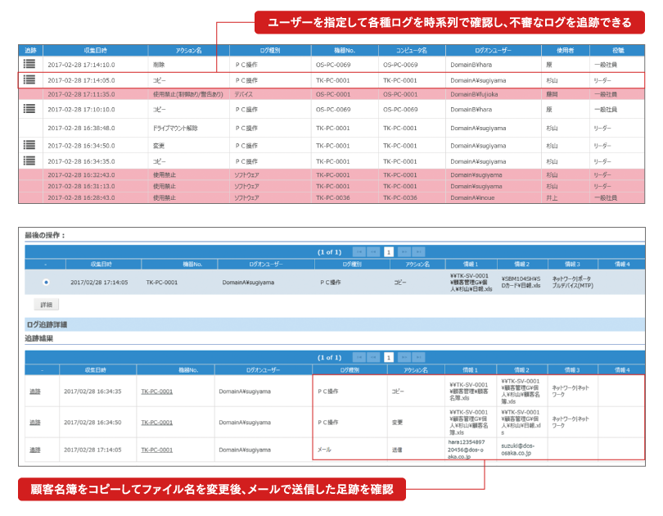Open trace icon for 16:34:35.0 コピー row

pos(29,161)
